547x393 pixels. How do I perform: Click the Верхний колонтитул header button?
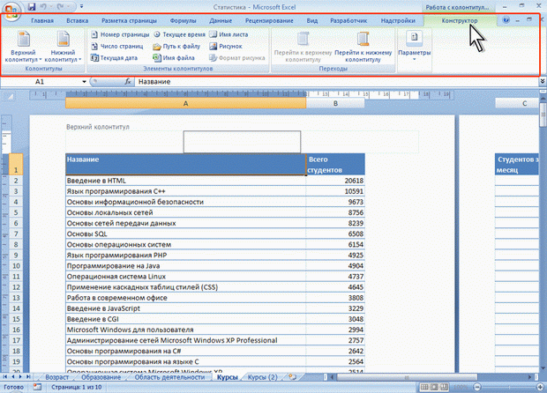click(24, 48)
